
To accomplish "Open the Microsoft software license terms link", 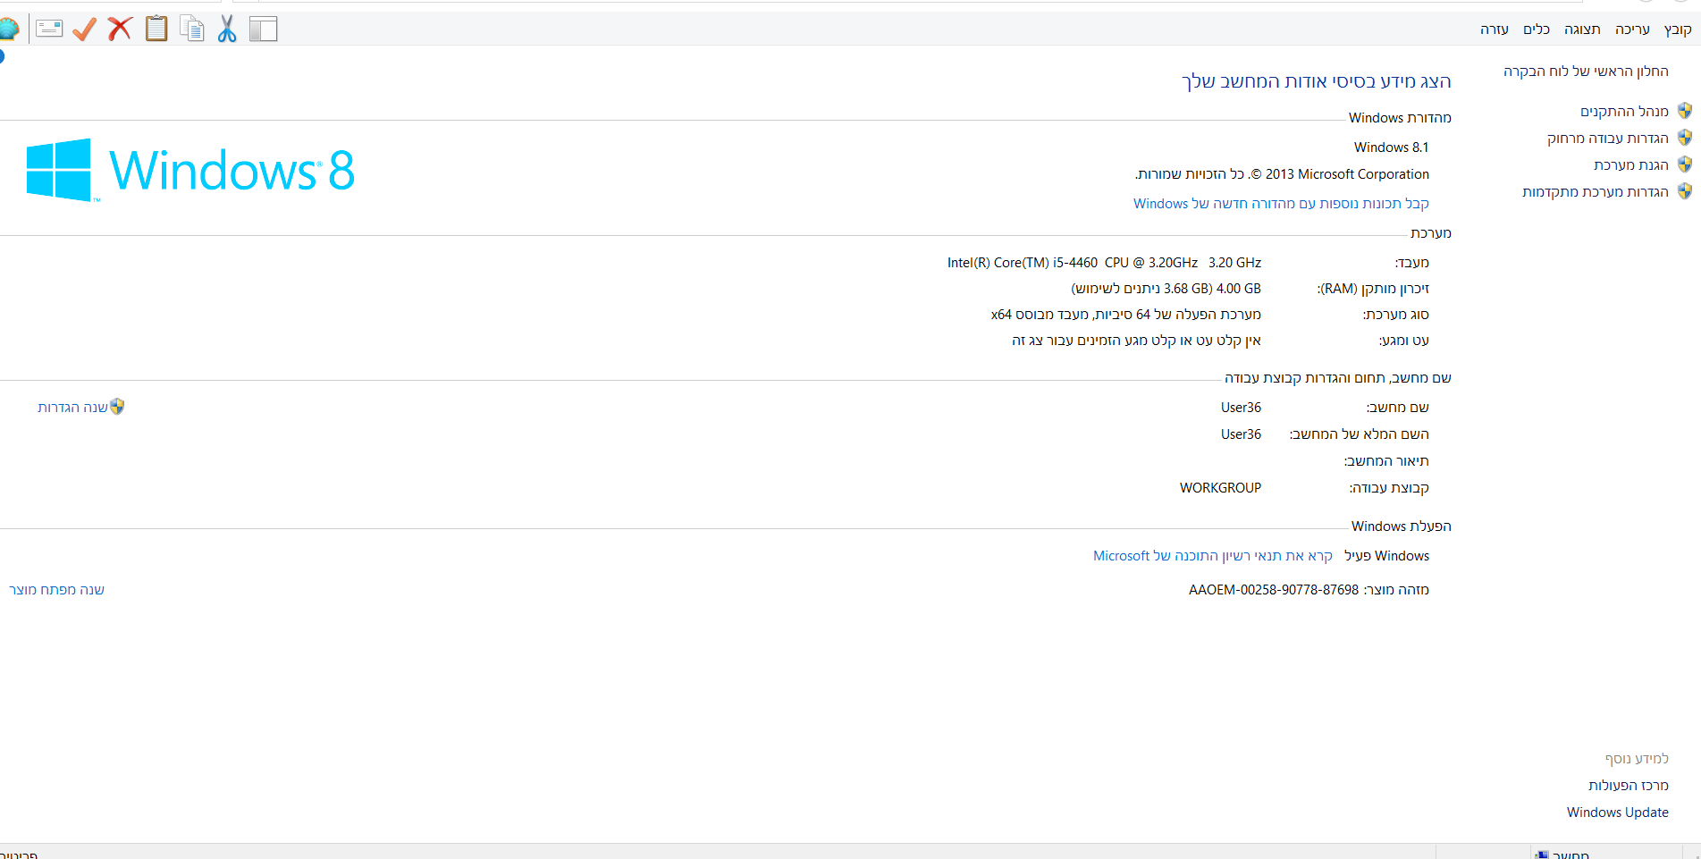I will coord(1213,556).
